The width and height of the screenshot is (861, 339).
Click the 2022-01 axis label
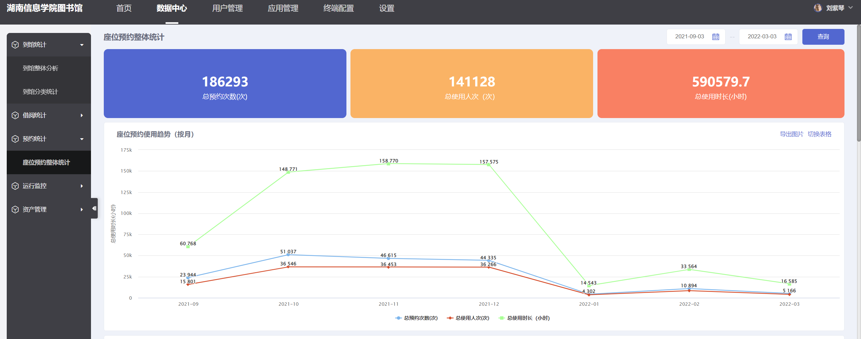click(589, 304)
